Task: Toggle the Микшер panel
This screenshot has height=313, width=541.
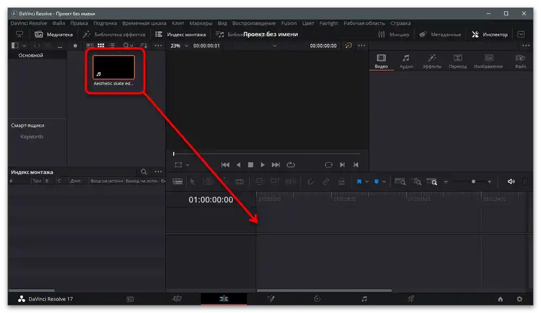Action: click(x=394, y=35)
